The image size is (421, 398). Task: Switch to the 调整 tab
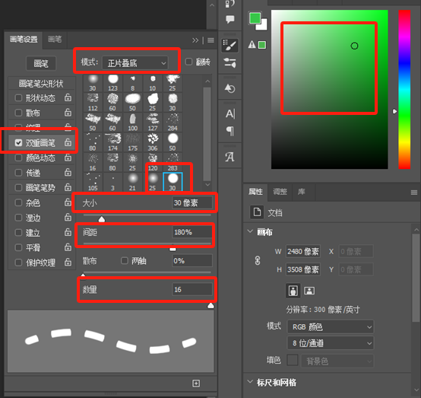(x=280, y=192)
